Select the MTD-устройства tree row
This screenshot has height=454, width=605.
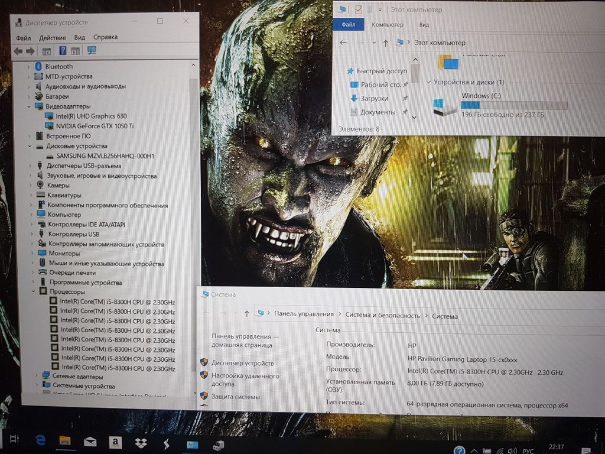pyautogui.click(x=63, y=76)
